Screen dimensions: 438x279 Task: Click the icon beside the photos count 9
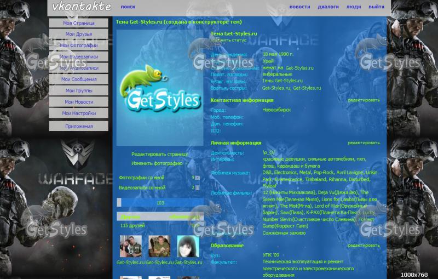[197, 178]
